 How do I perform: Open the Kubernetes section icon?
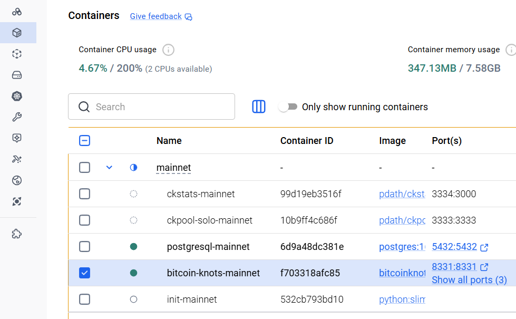click(17, 96)
